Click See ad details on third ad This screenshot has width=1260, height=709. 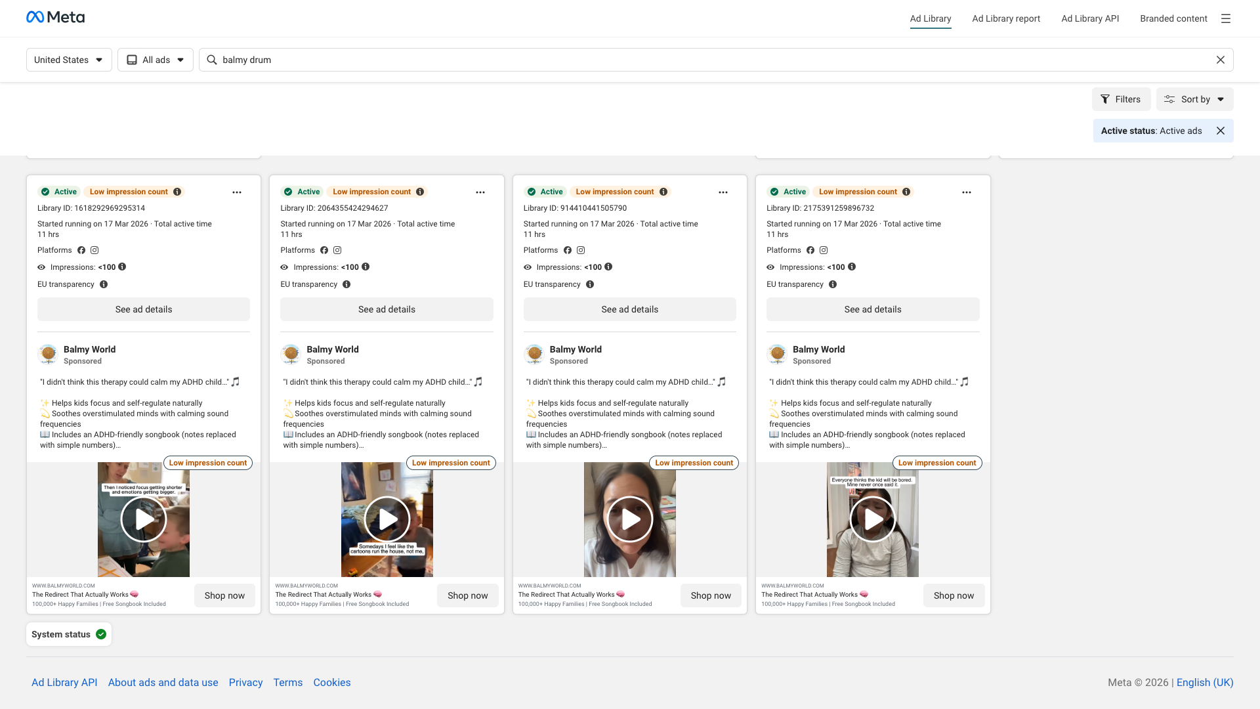(629, 309)
